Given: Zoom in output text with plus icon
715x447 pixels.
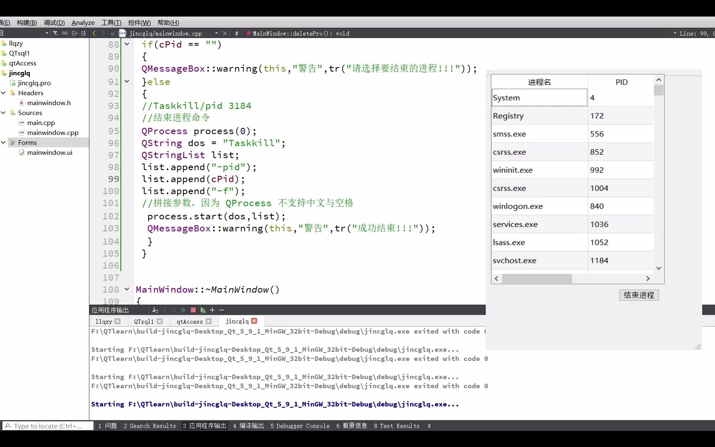Looking at the screenshot, I should (x=212, y=310).
